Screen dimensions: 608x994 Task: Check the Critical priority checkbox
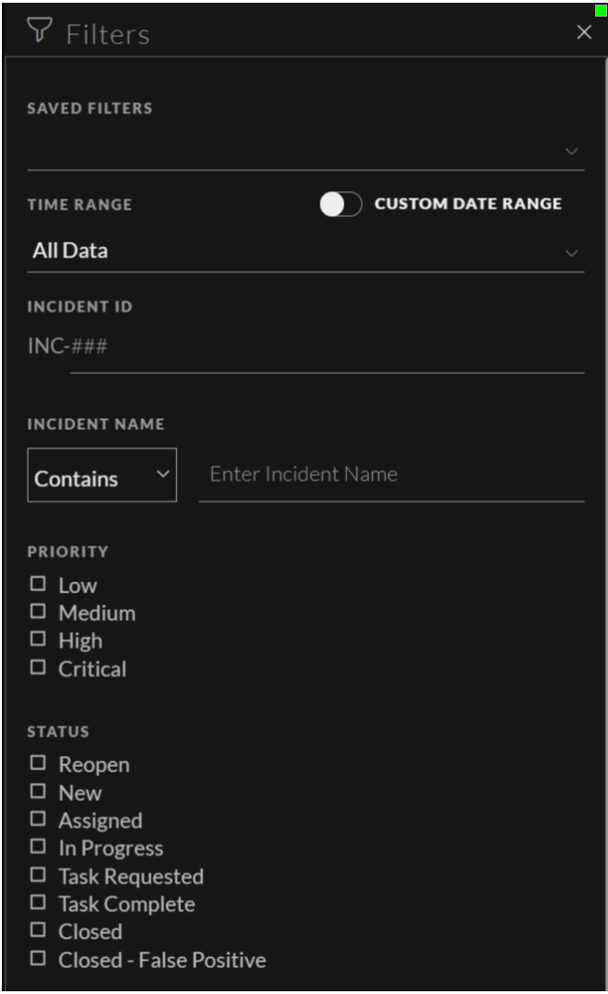tap(38, 668)
